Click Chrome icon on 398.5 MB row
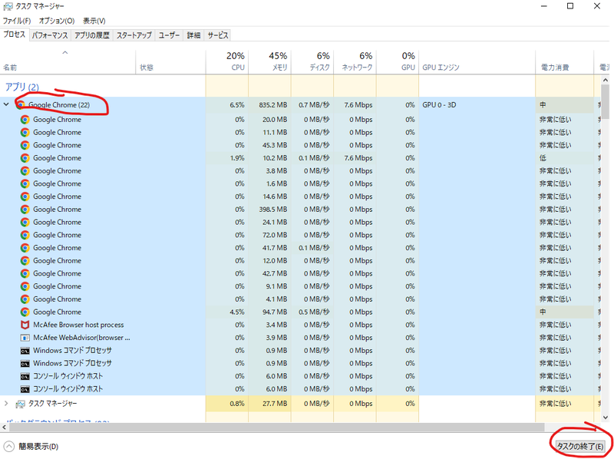Screen dimensions: 614x459 point(25,210)
